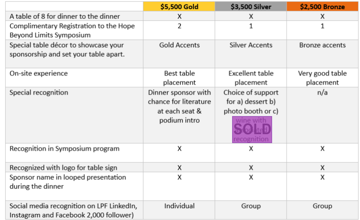Click the Gold X in the looped presentation row
Viewport: 360px width, 220px height.
pos(179,177)
